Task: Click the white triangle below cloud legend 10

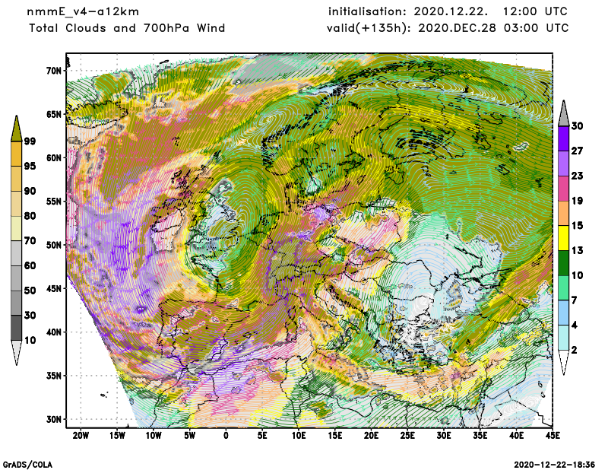Action: click(x=17, y=352)
